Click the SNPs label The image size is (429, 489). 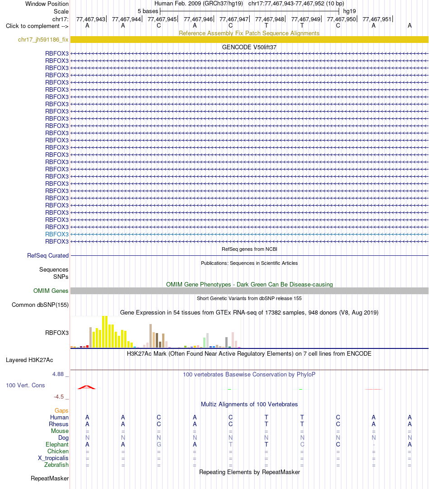point(61,277)
